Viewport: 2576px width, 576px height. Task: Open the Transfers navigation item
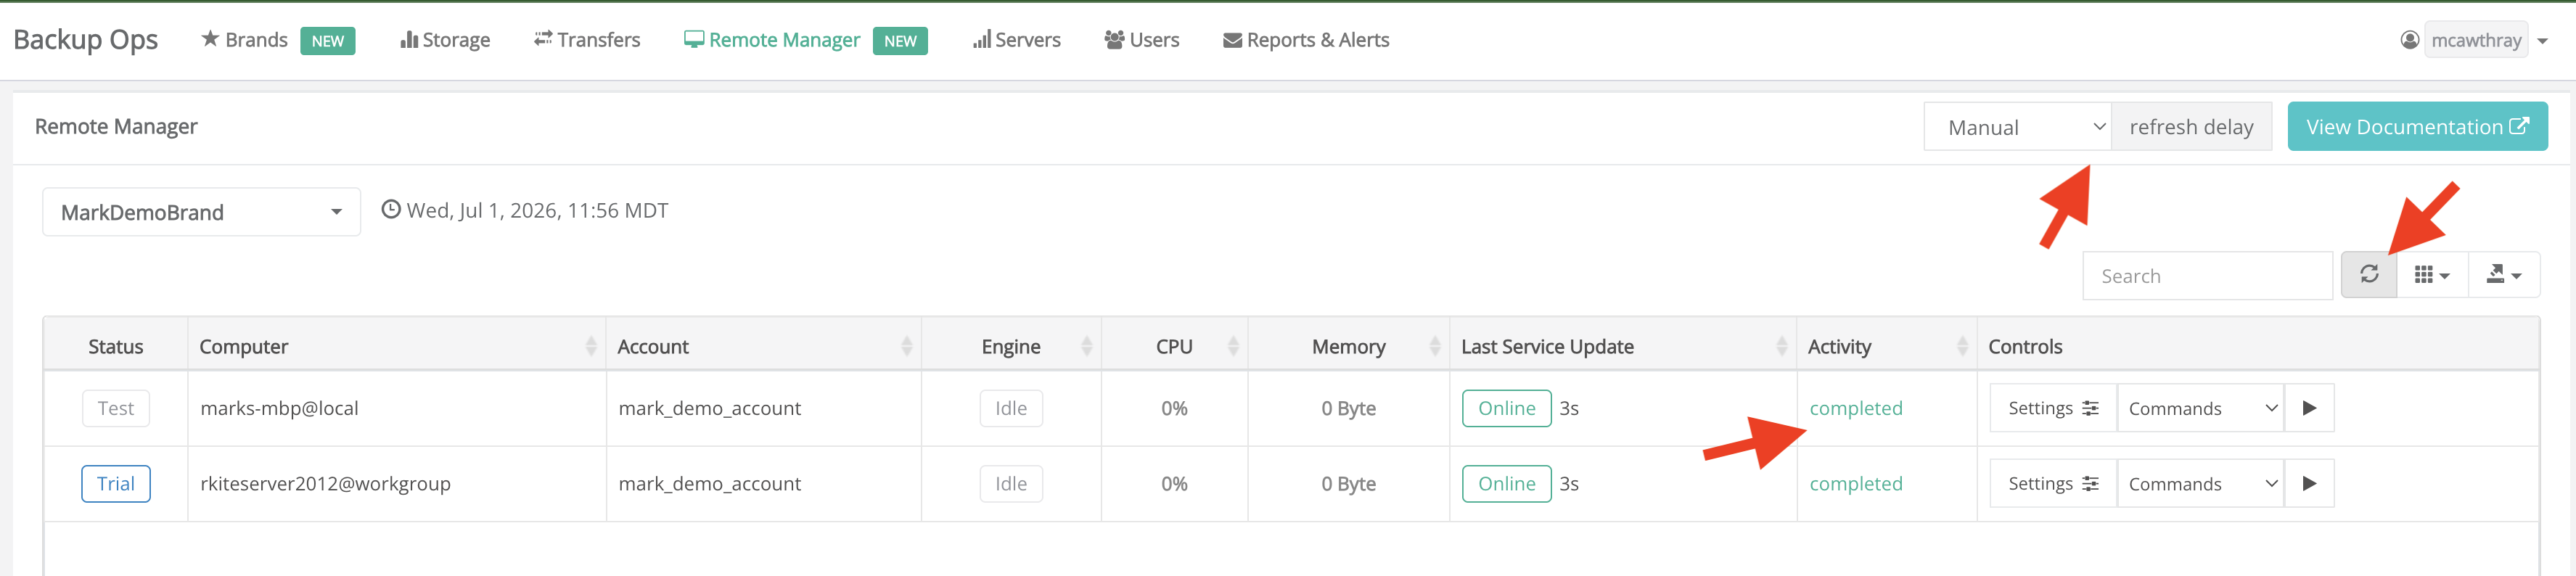tap(587, 40)
